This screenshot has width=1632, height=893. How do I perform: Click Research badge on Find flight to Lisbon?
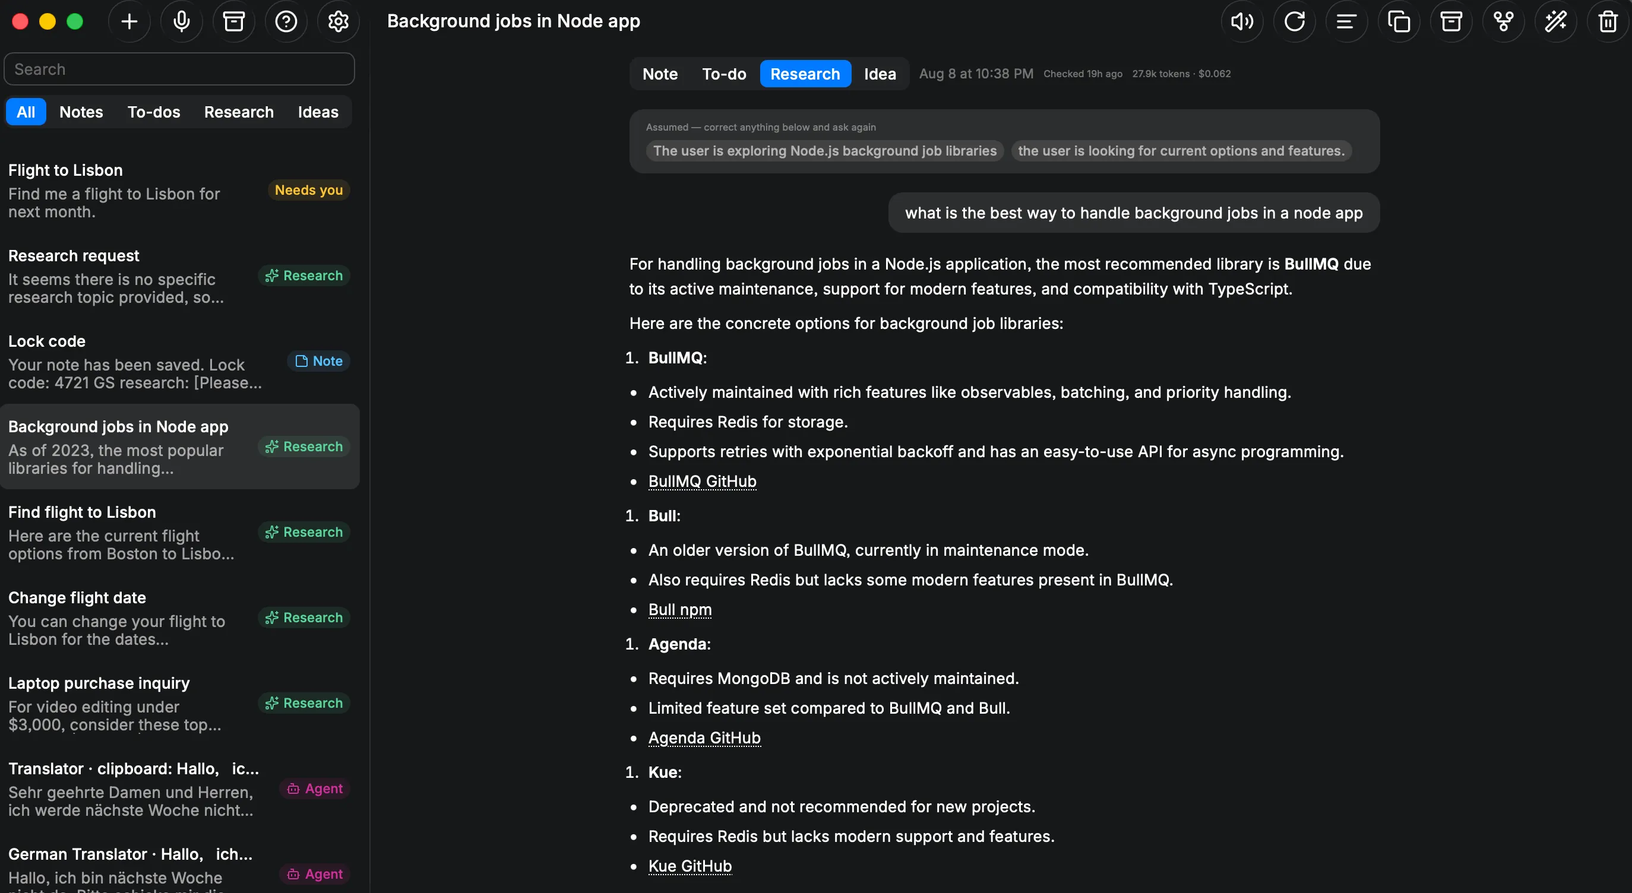pyautogui.click(x=304, y=532)
